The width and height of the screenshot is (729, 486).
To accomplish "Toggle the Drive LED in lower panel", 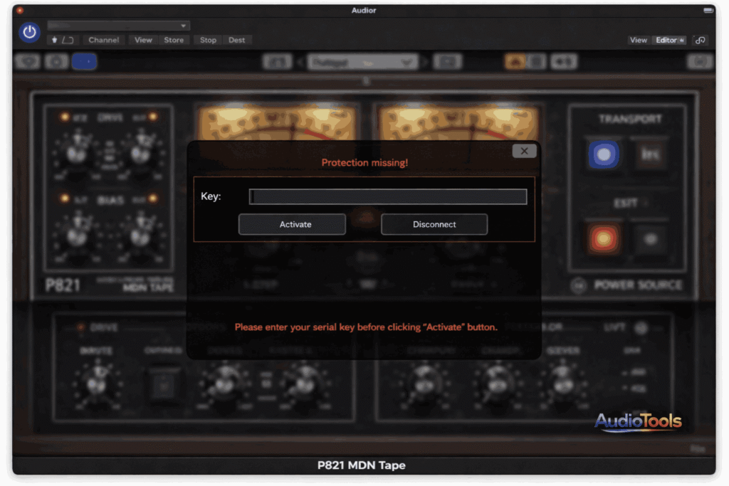I will (x=80, y=328).
